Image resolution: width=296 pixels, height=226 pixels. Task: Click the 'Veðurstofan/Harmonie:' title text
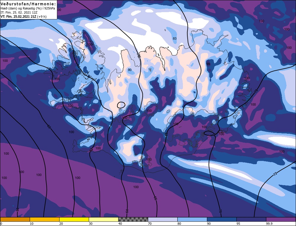[28, 4]
